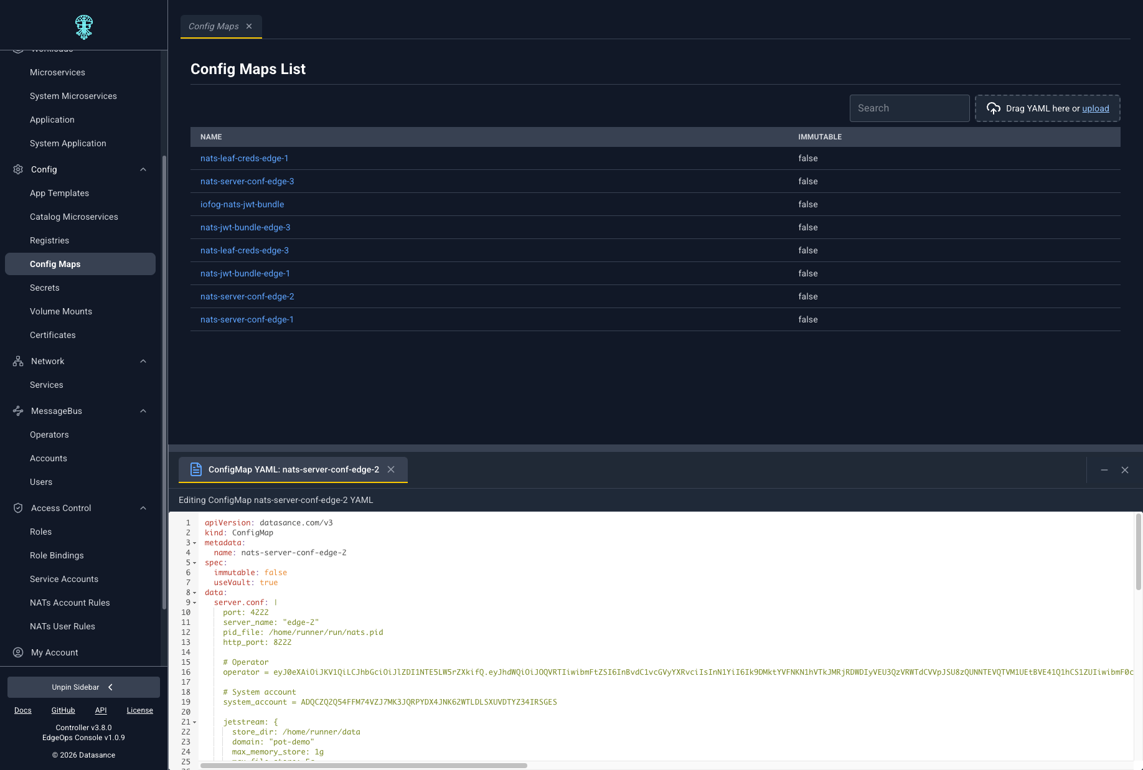Fold the spec block at line 5
Viewport: 1143px width, 770px height.
click(195, 563)
